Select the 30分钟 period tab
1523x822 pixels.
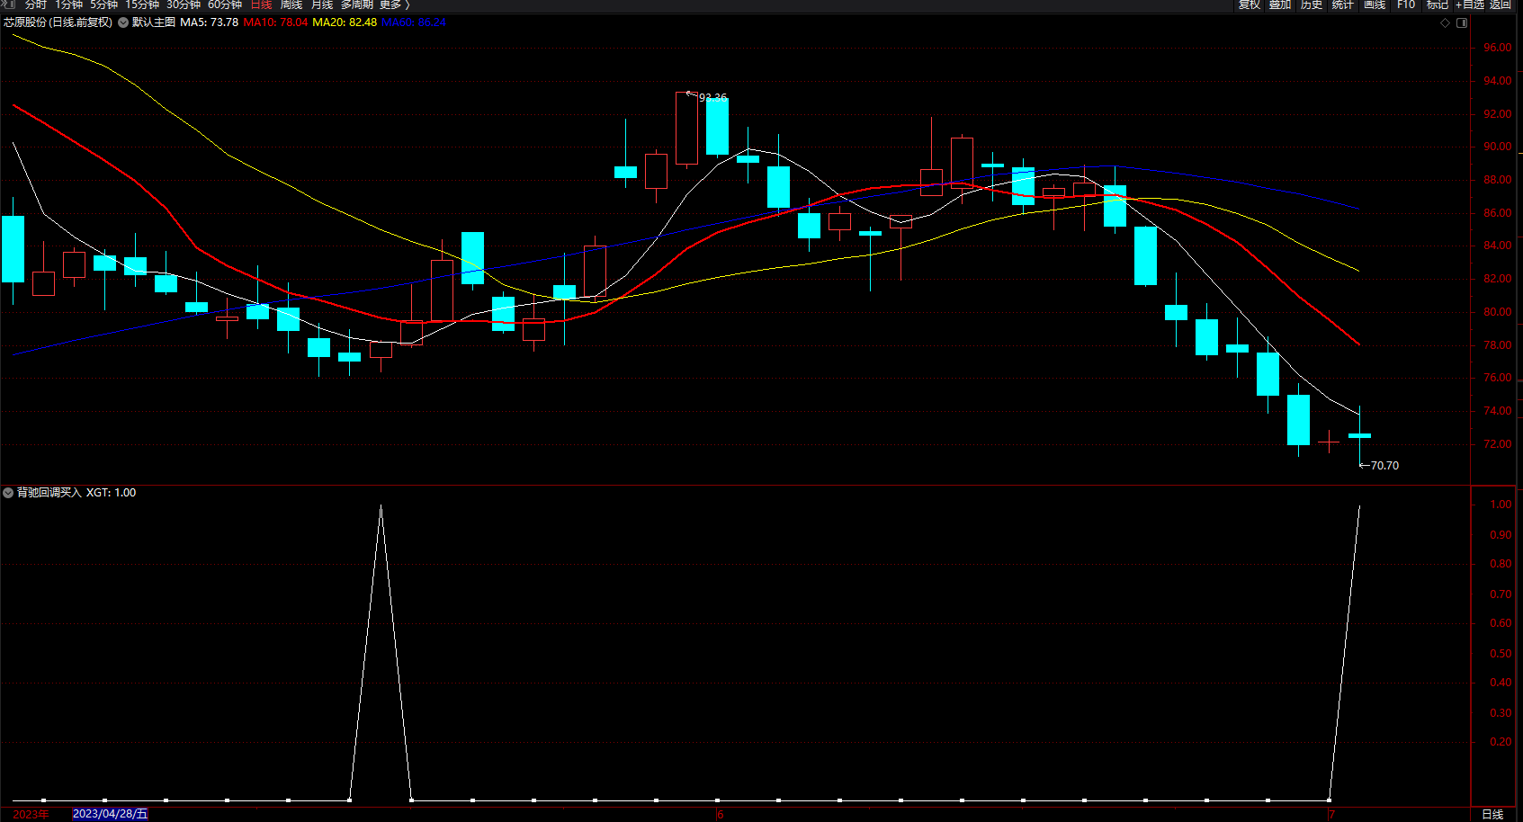pos(184,4)
